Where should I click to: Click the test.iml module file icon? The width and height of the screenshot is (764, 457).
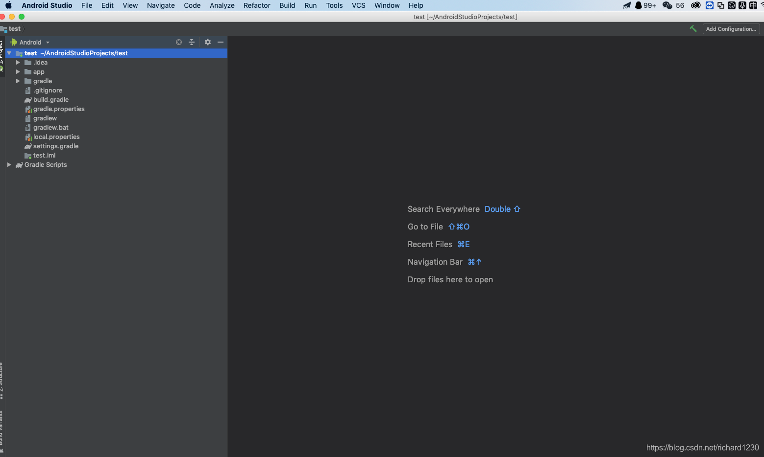[28, 156]
